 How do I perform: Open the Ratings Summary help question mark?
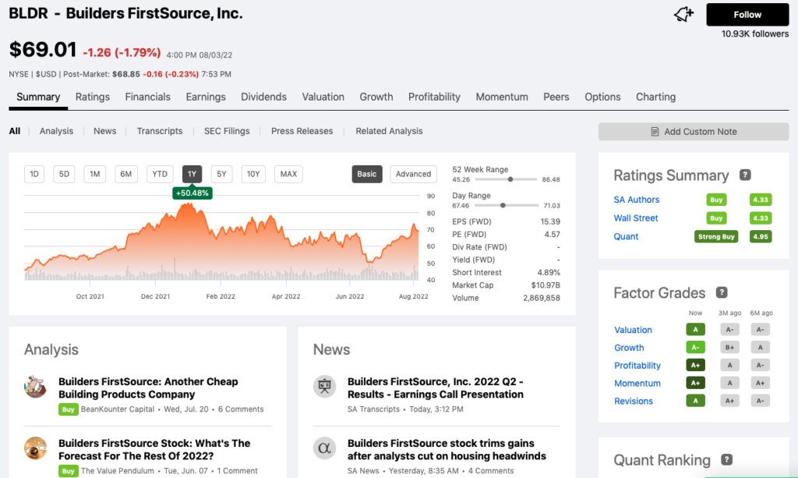tap(745, 175)
